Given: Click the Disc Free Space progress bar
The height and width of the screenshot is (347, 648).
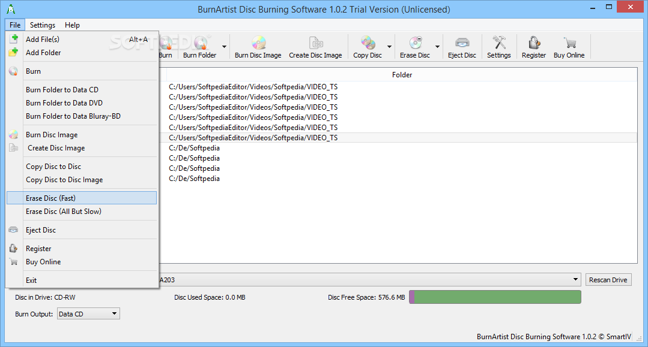Looking at the screenshot, I should click(495, 297).
